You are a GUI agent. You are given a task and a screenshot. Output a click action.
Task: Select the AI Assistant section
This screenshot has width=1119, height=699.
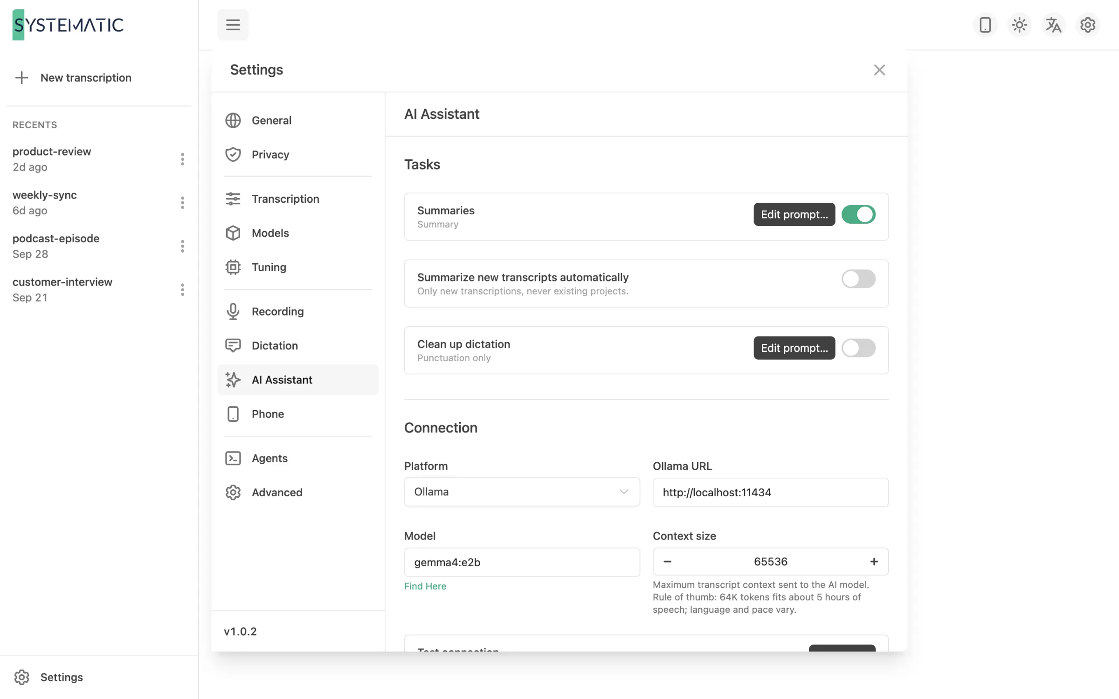[x=298, y=380]
